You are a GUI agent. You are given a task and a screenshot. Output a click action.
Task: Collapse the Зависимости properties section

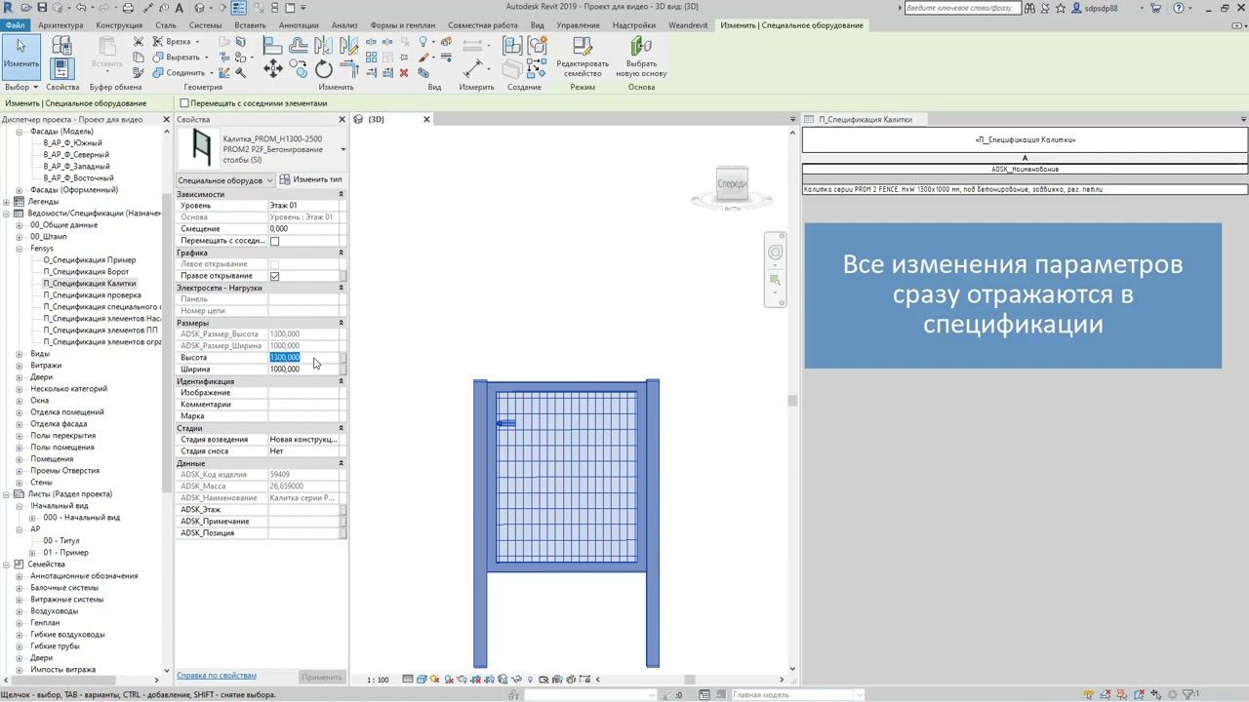pyautogui.click(x=341, y=194)
